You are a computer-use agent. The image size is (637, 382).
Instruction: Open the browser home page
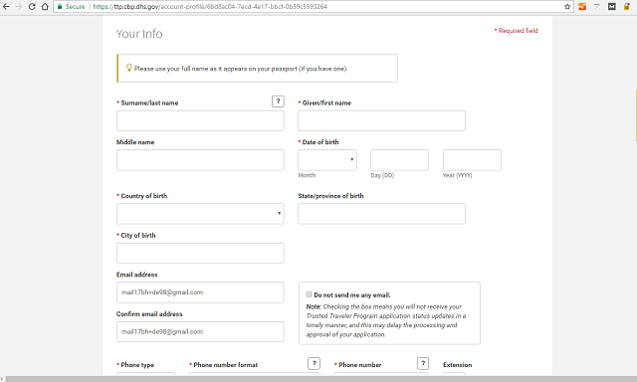(x=45, y=7)
